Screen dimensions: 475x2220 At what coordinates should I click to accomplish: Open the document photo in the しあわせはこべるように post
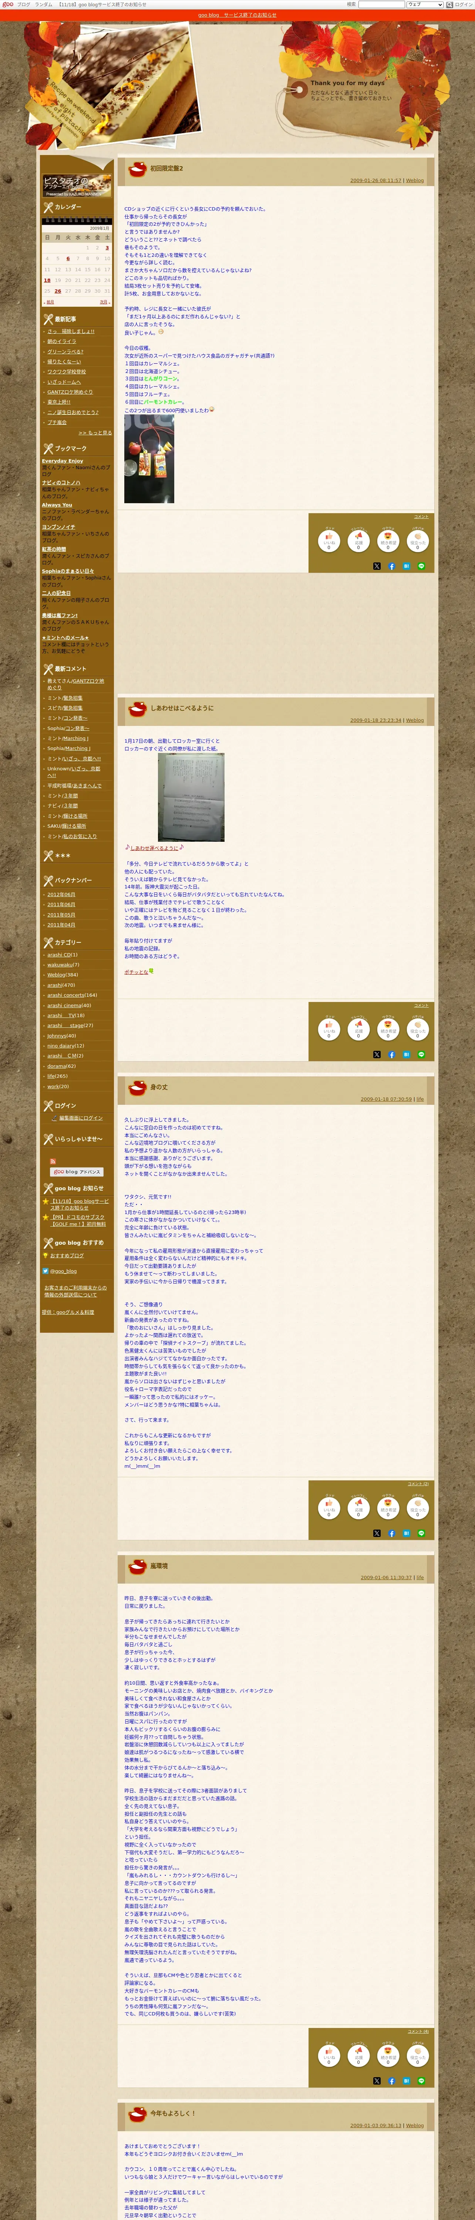191,798
